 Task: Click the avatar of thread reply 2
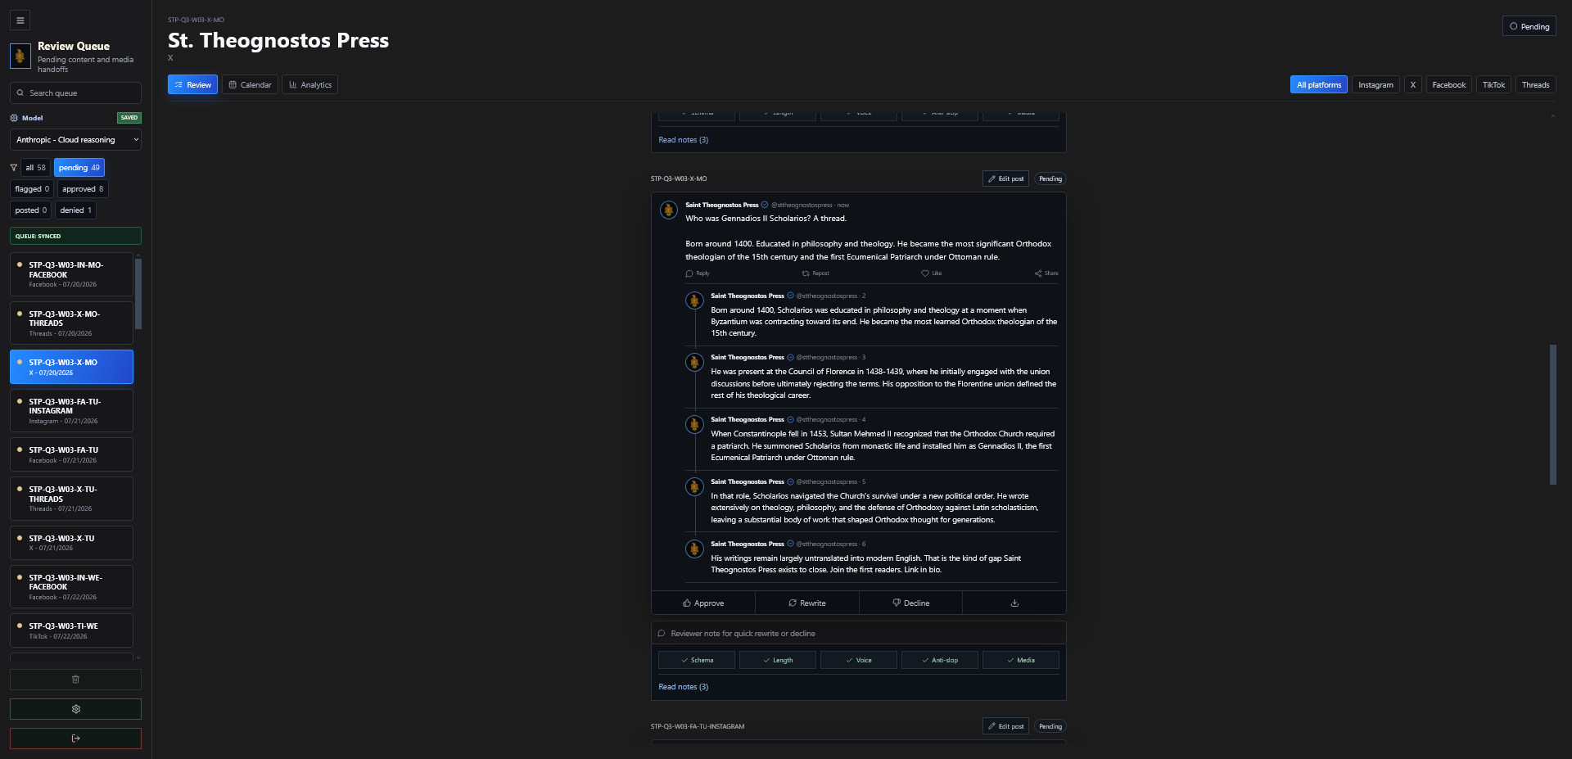click(x=694, y=300)
